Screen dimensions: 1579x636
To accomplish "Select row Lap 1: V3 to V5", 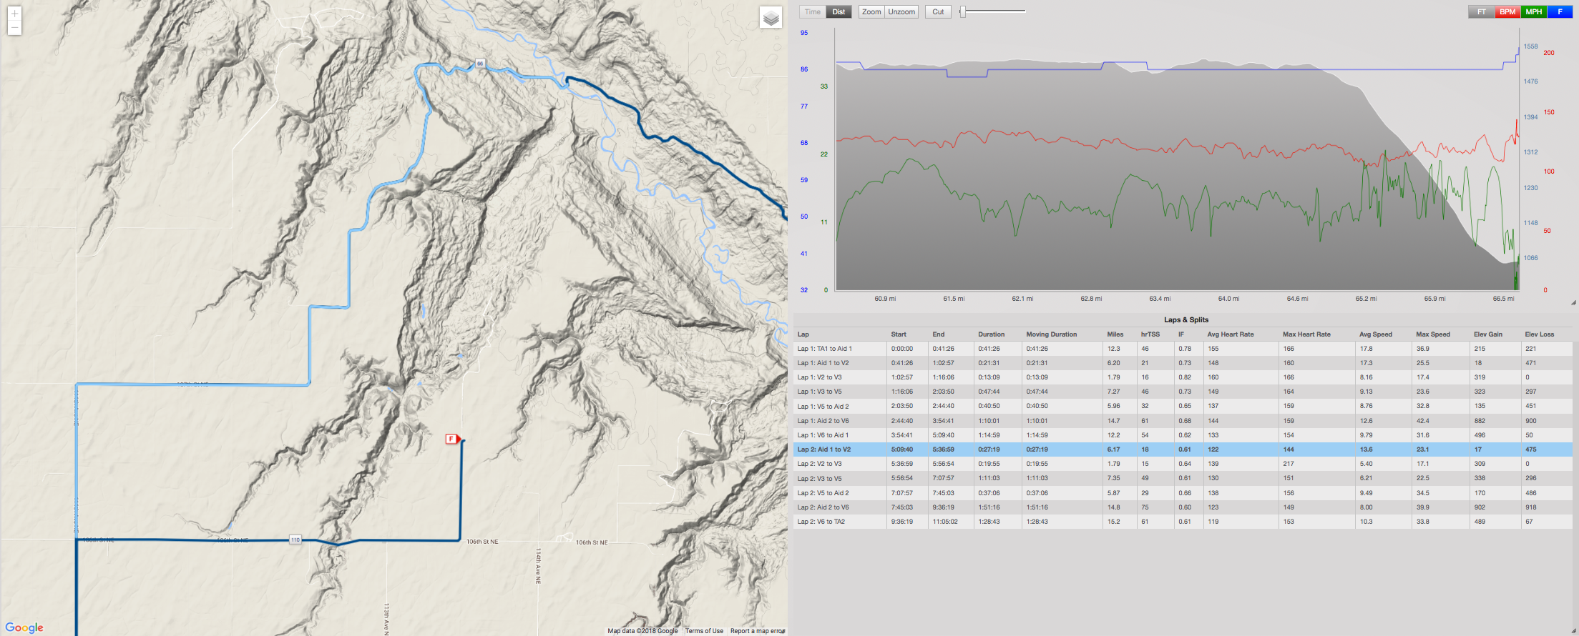I will [1183, 392].
